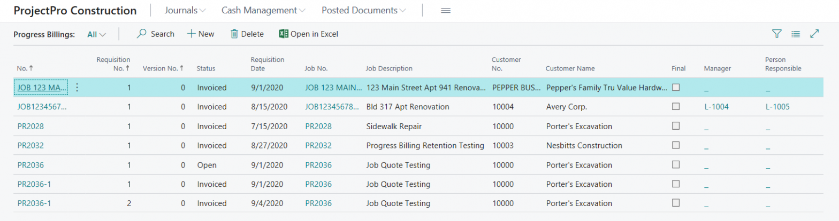Expand the page with the fullscreen arrows icon
839x221 pixels.
point(815,34)
